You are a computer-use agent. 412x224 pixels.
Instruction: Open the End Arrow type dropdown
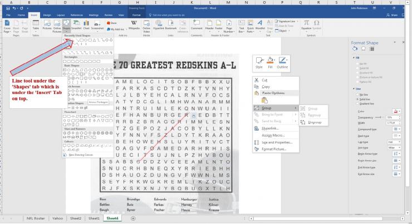[397, 167]
